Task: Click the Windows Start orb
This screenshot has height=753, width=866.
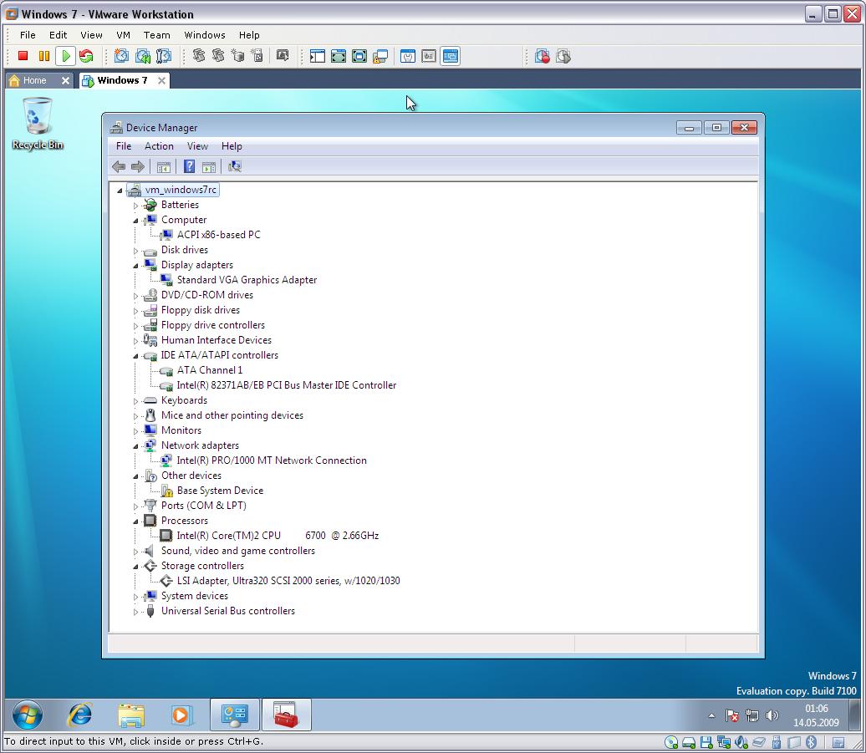Action: coord(27,715)
